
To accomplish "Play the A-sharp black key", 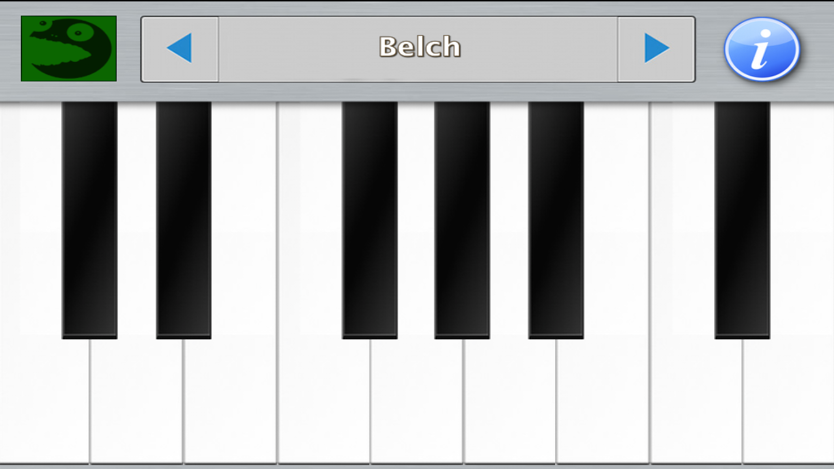I will (556, 221).
